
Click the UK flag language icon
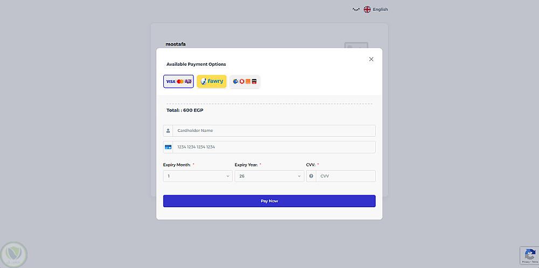pyautogui.click(x=367, y=9)
